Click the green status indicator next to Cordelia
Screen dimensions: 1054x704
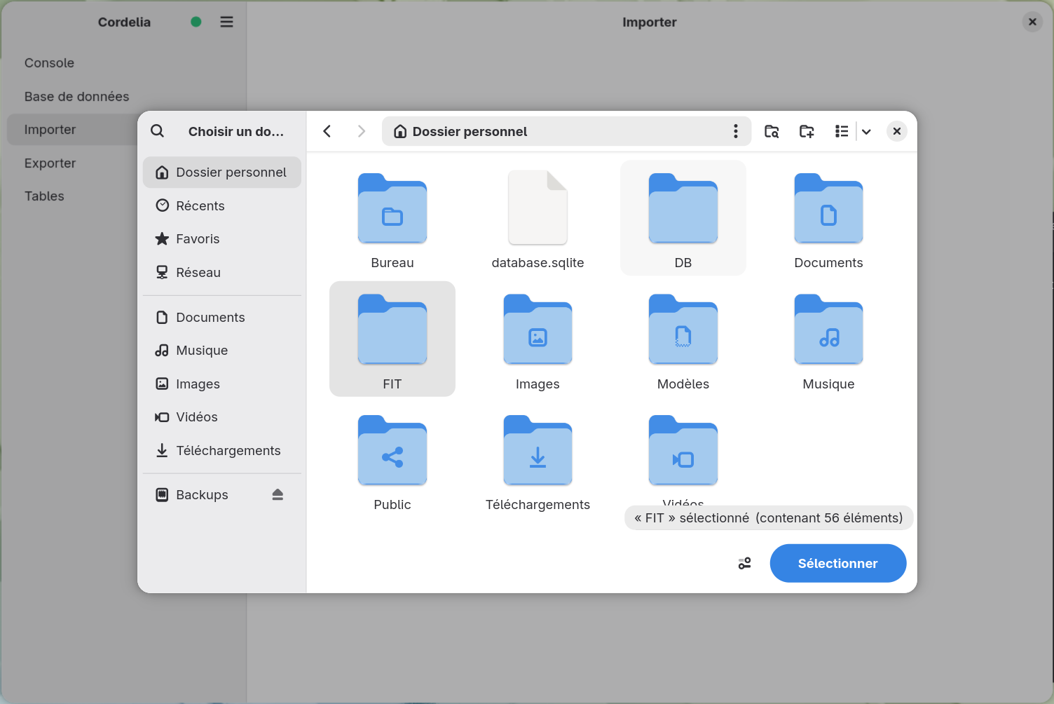point(196,22)
